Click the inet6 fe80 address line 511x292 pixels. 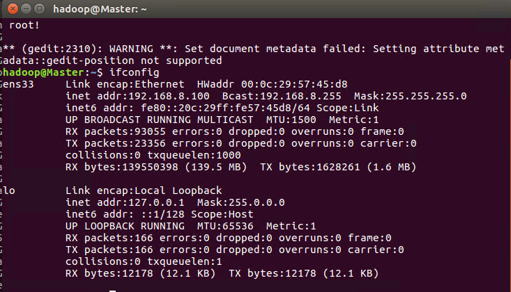222,108
